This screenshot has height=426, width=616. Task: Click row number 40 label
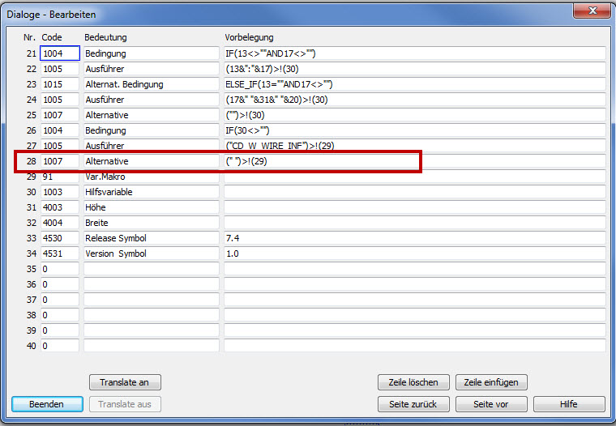tap(32, 346)
